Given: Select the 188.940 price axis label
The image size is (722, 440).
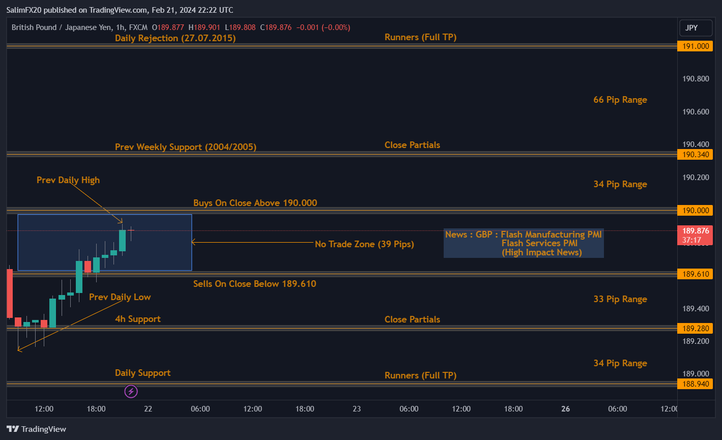Looking at the screenshot, I should coord(695,384).
